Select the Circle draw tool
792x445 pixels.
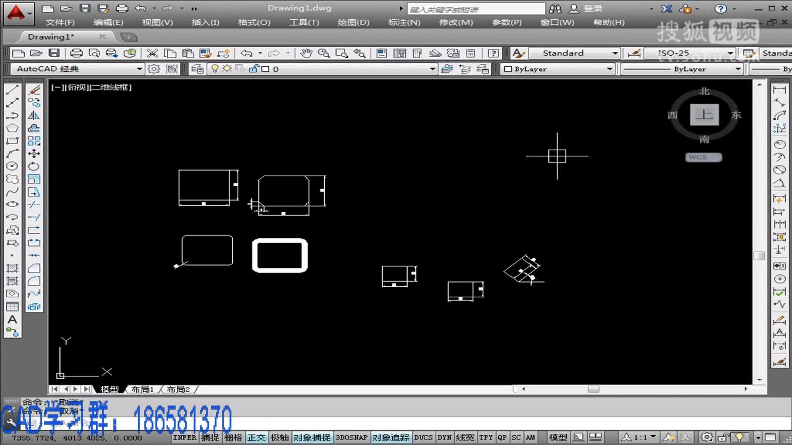pos(12,166)
